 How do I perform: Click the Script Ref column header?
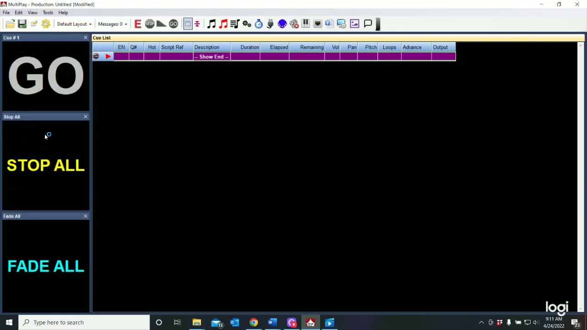(x=176, y=47)
